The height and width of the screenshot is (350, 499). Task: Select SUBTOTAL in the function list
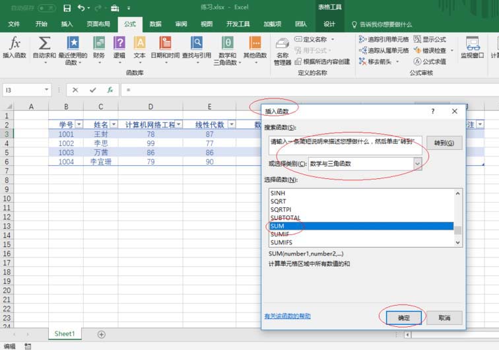[361, 218]
